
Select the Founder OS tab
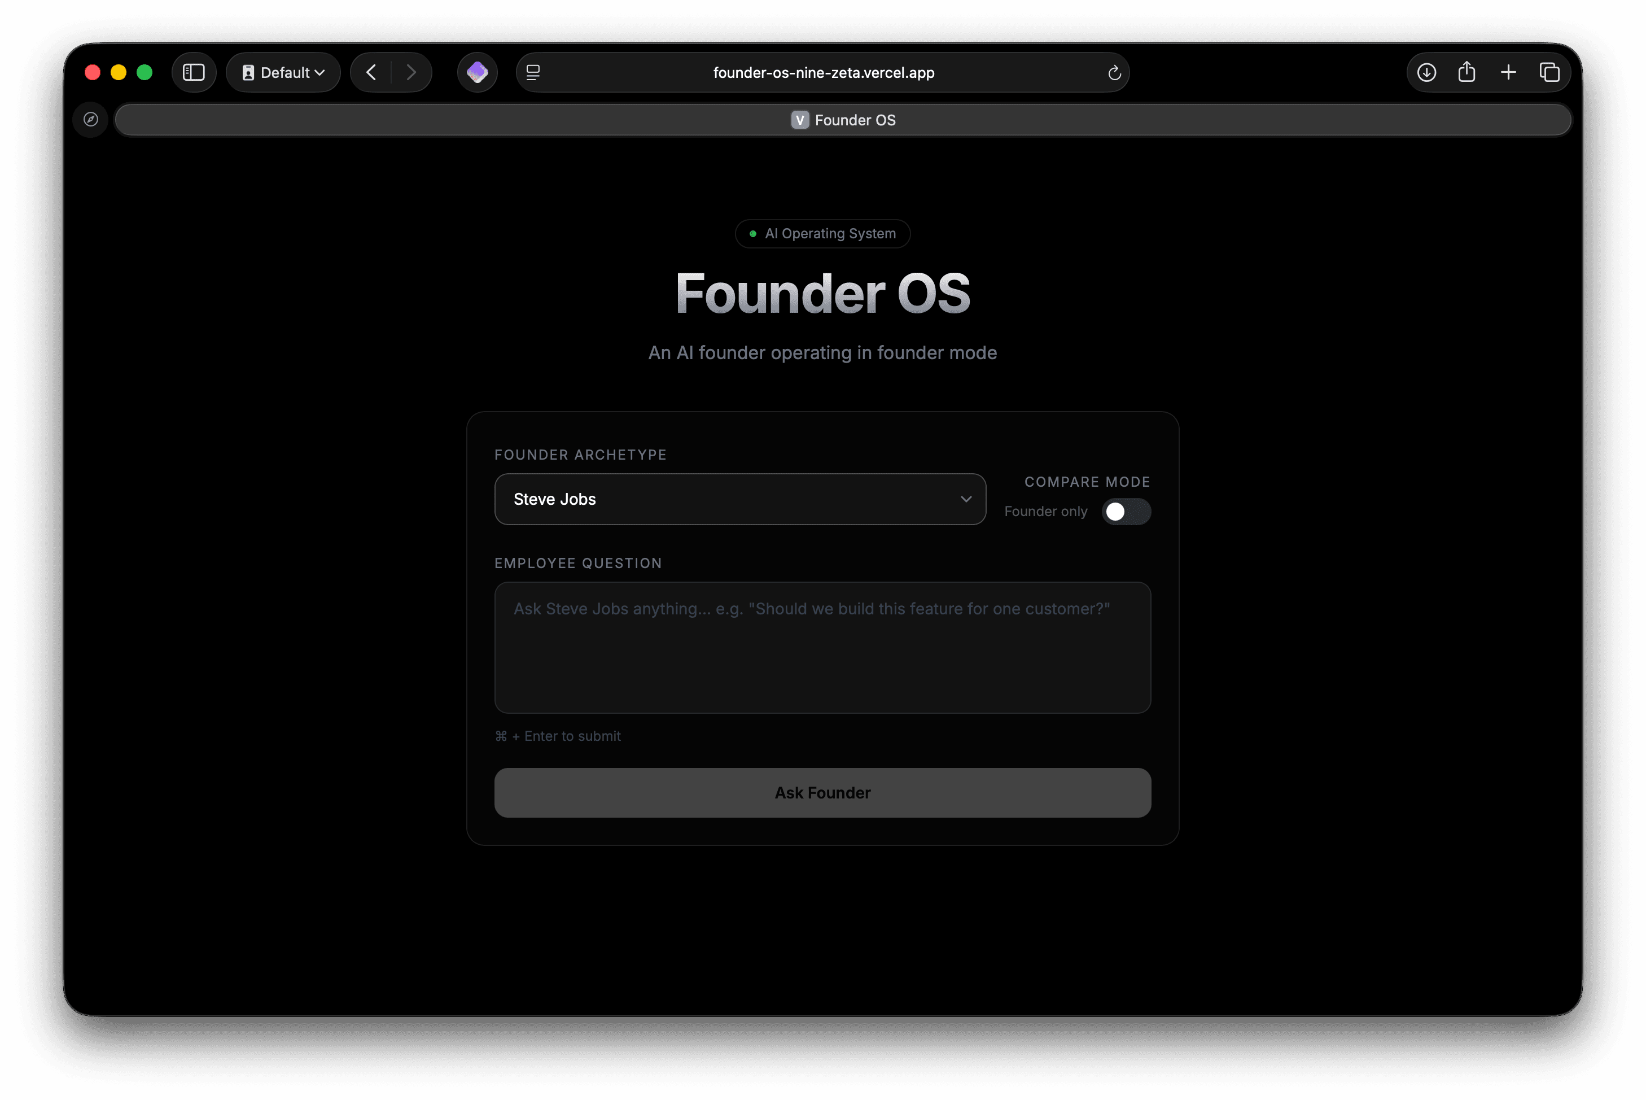click(x=842, y=120)
